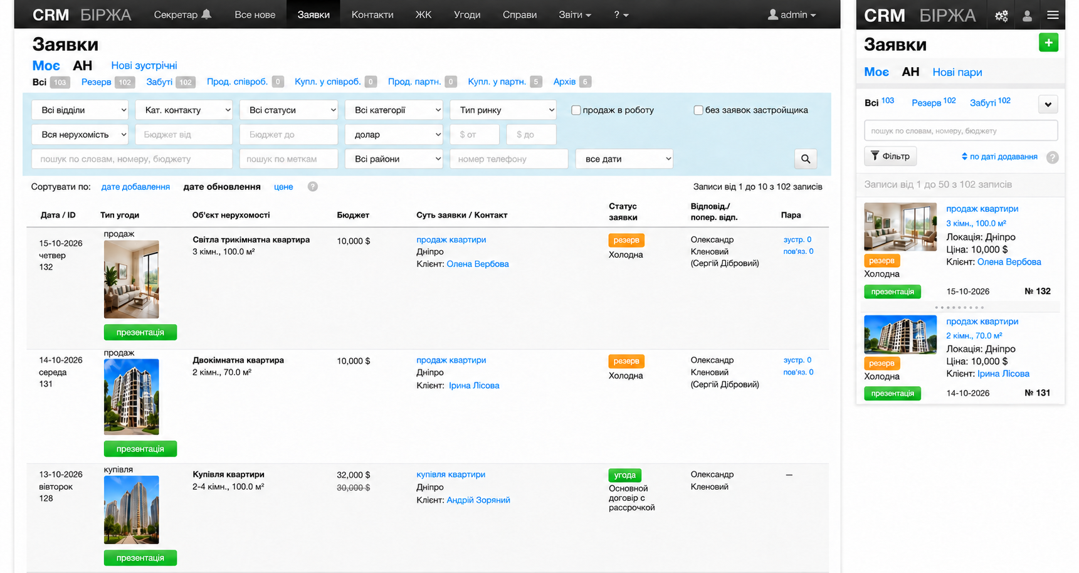Open the hamburger menu in mobile panel

point(1053,15)
